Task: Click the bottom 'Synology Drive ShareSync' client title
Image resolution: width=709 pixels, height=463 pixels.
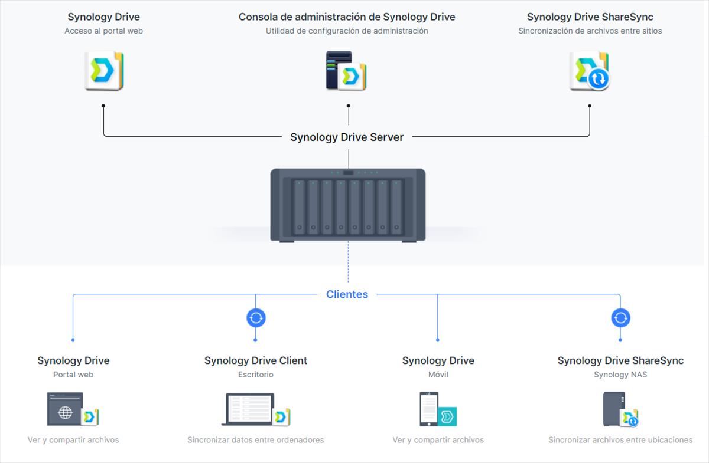Action: [620, 360]
